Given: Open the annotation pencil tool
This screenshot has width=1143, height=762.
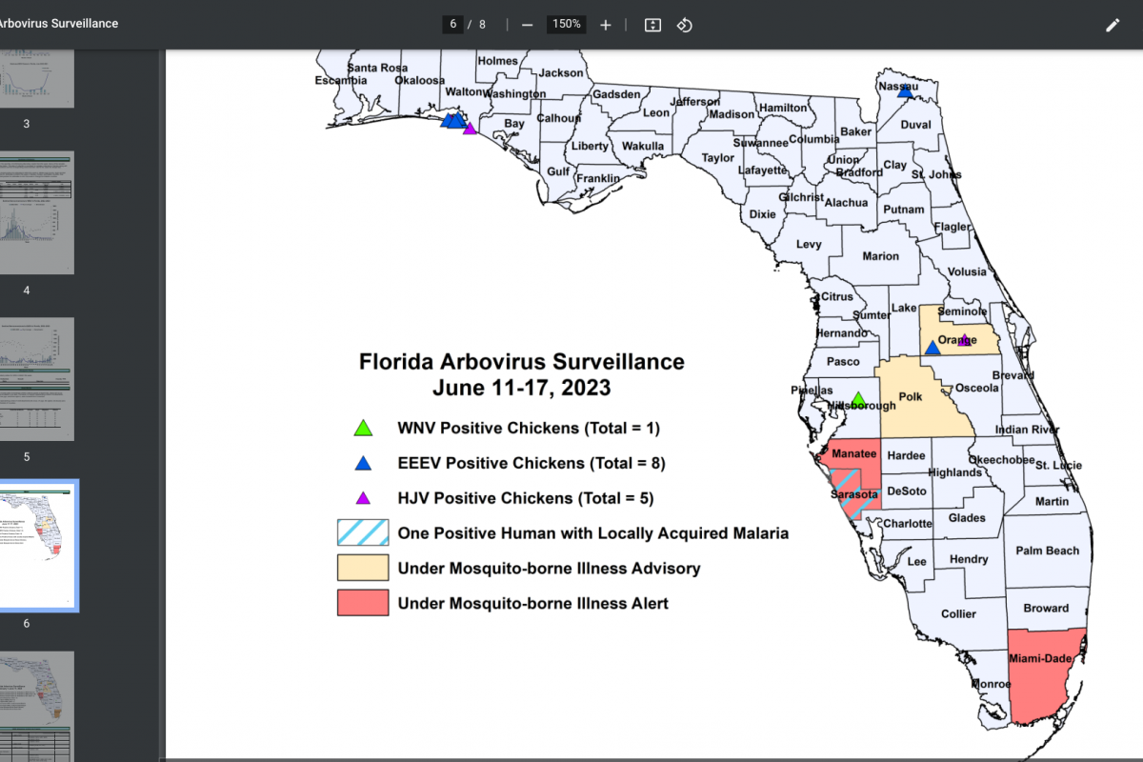Looking at the screenshot, I should point(1113,25).
